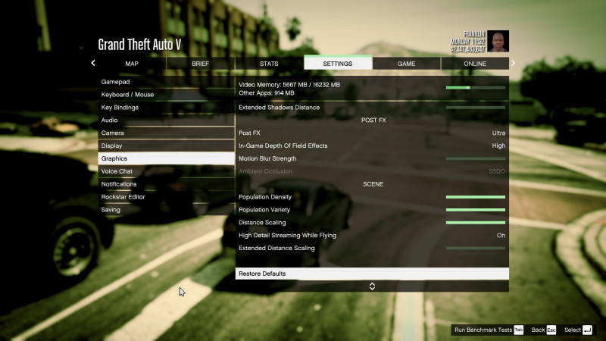Click Franklin's character portrait
Screen dimensions: 606x341
(498, 41)
